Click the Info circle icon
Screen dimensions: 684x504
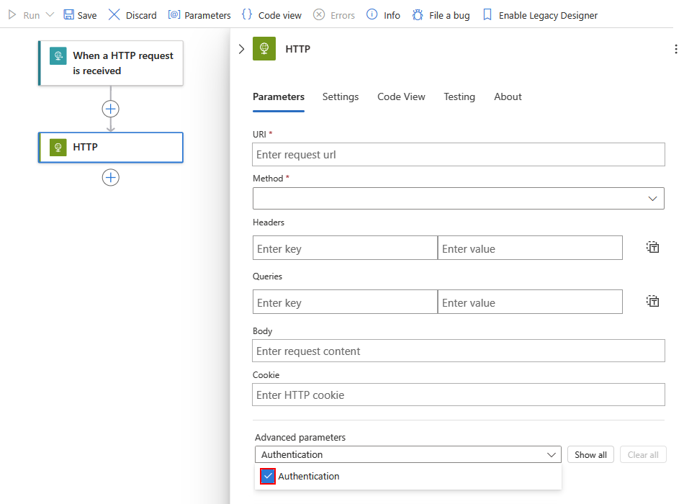(372, 15)
